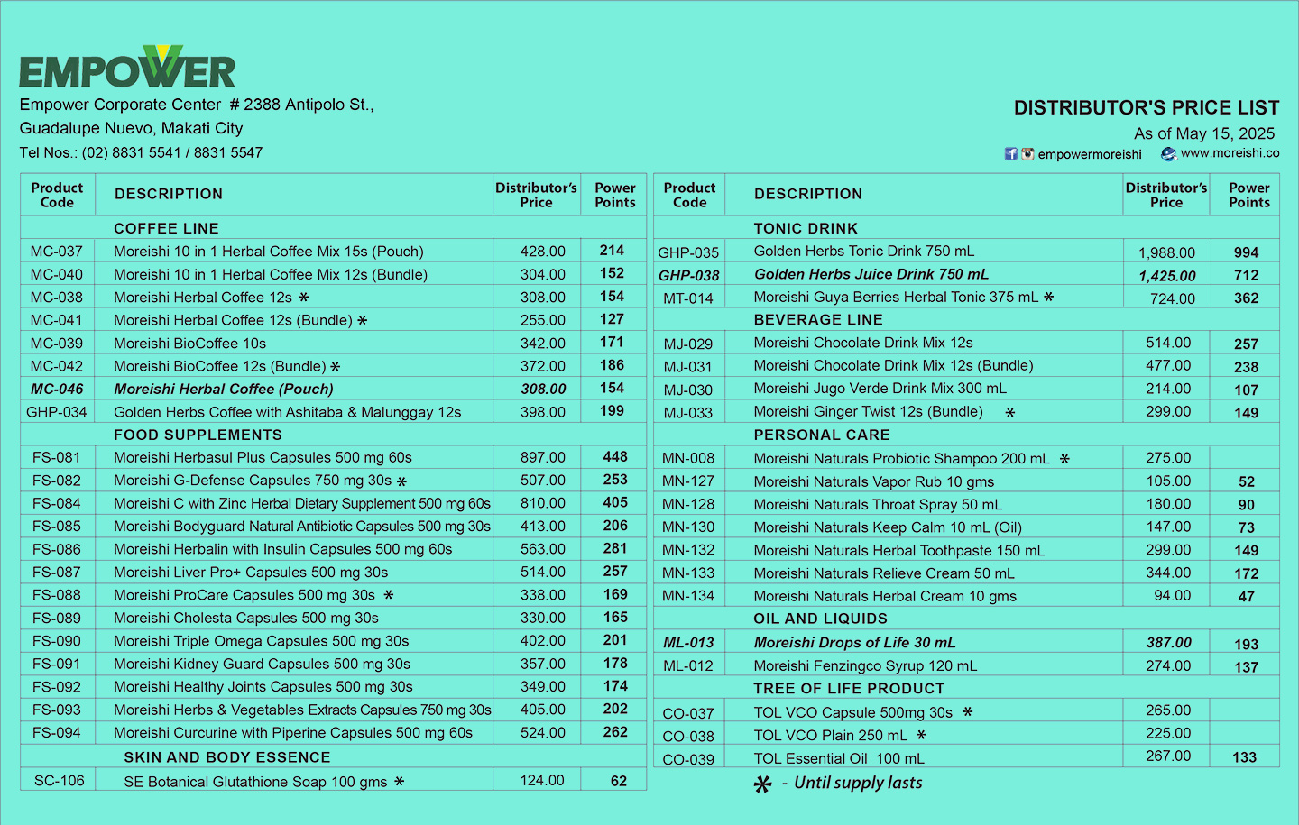Select the OIL AND LIQUIDS section header
The height and width of the screenshot is (825, 1299).
point(821,619)
